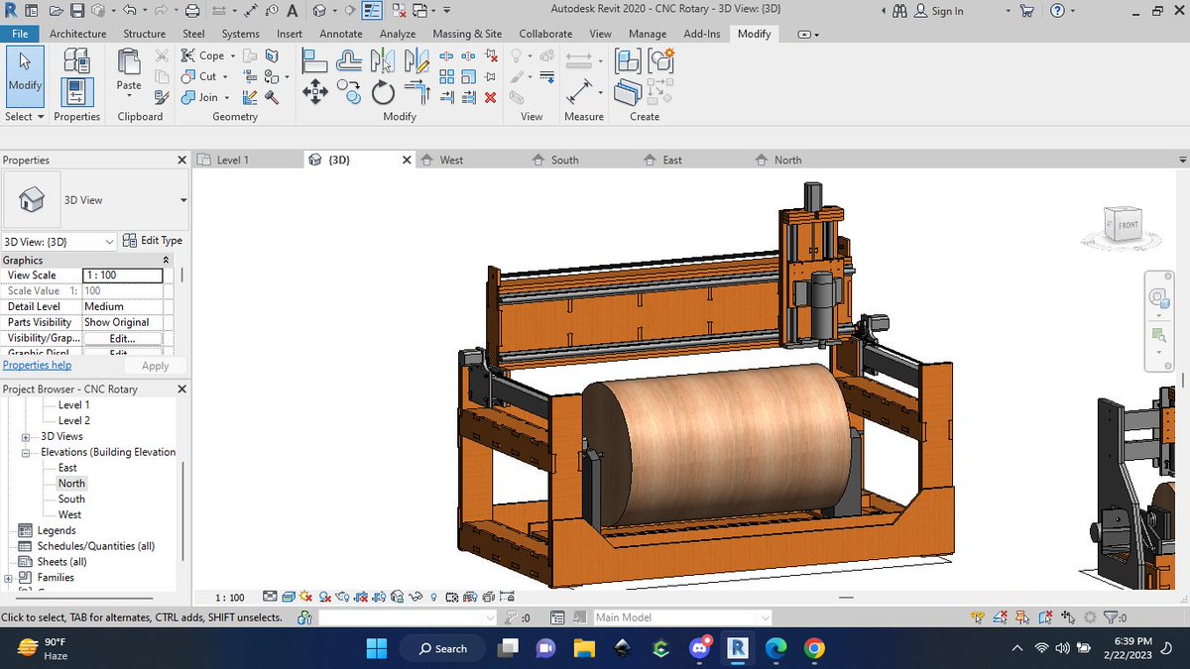Select North under Elevations in Project Browser
1190x669 pixels.
pyautogui.click(x=69, y=483)
